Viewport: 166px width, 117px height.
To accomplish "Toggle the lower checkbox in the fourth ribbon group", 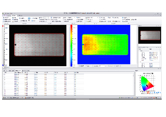I will [x=64, y=21].
